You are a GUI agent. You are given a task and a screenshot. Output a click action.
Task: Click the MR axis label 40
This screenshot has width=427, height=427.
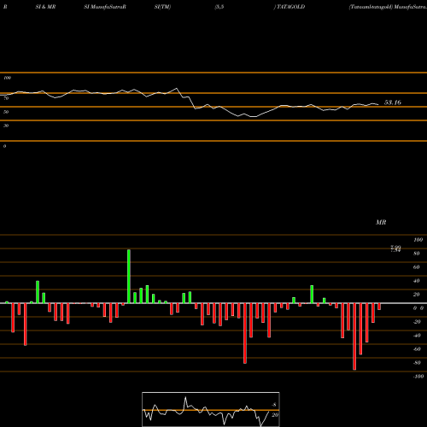click(x=417, y=281)
